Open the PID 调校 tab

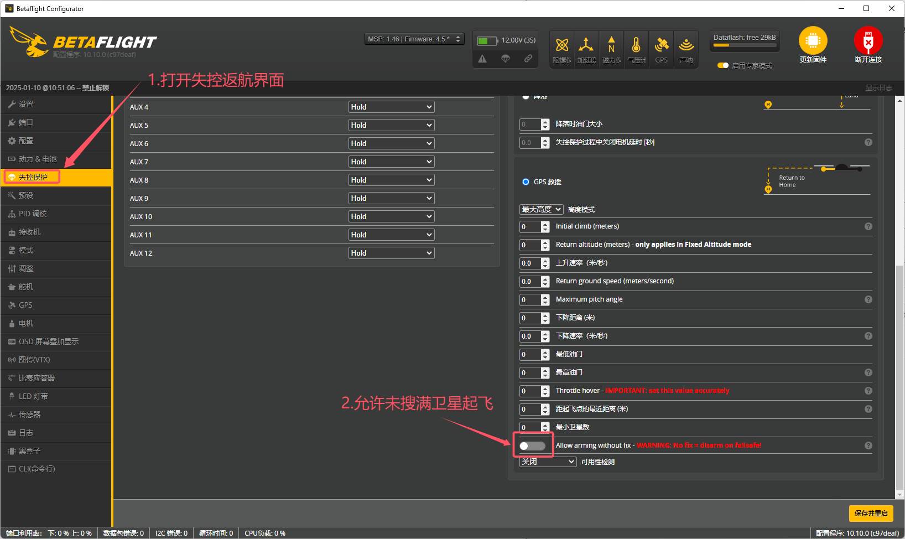(56, 214)
